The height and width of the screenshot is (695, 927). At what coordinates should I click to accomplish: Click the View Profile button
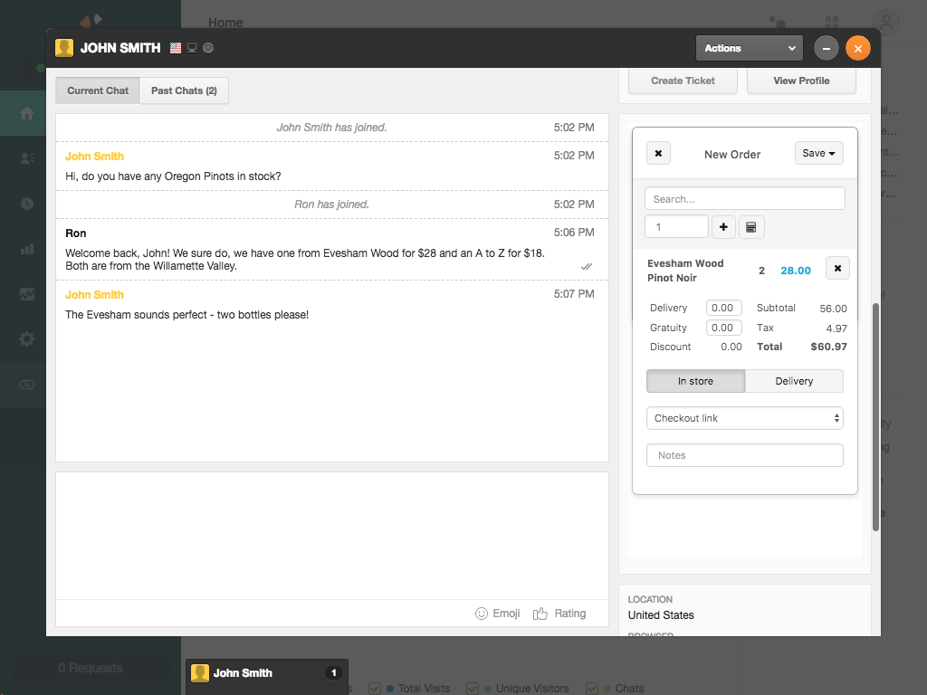(801, 81)
